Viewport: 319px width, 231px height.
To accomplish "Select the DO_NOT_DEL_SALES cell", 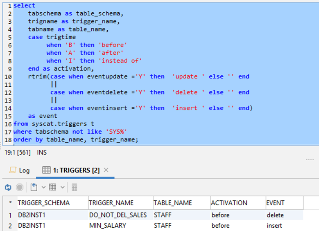I will point(118,215).
